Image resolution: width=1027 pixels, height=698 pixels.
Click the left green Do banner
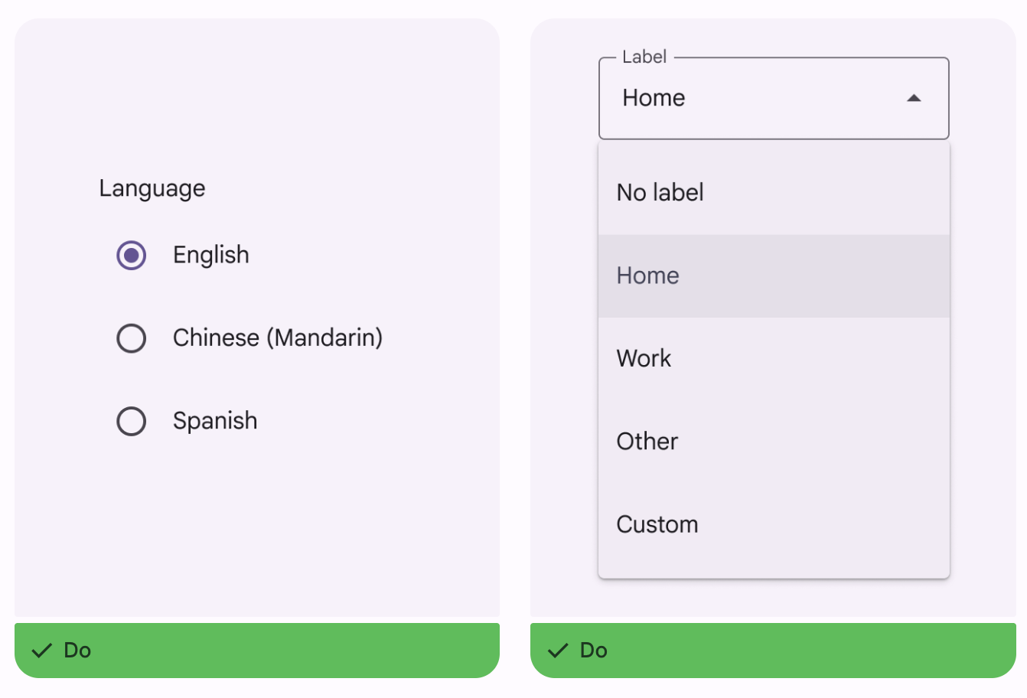pyautogui.click(x=256, y=651)
